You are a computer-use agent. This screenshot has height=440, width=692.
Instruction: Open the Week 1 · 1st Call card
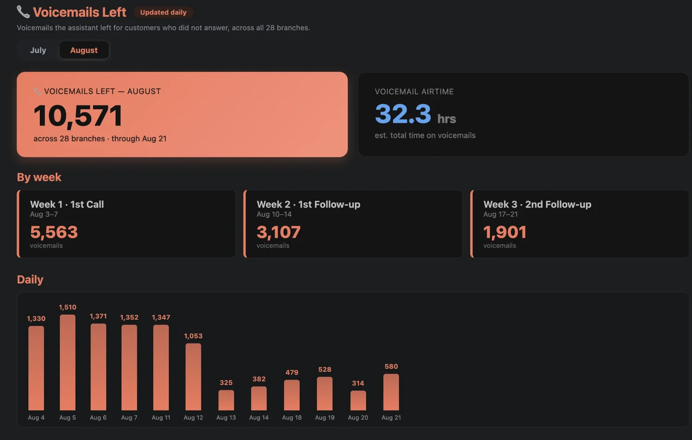[126, 224]
